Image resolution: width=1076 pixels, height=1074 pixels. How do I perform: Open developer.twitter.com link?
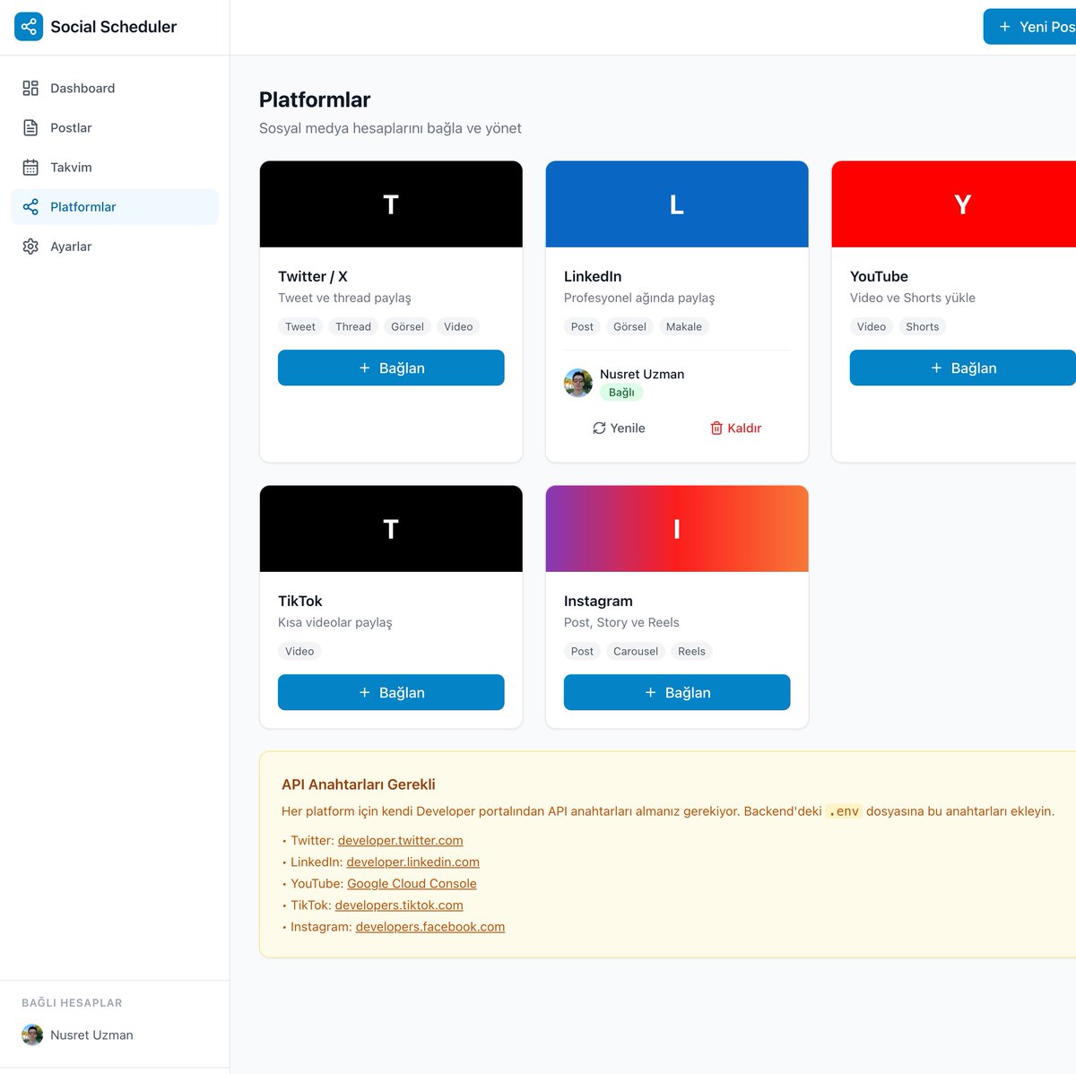click(x=400, y=840)
